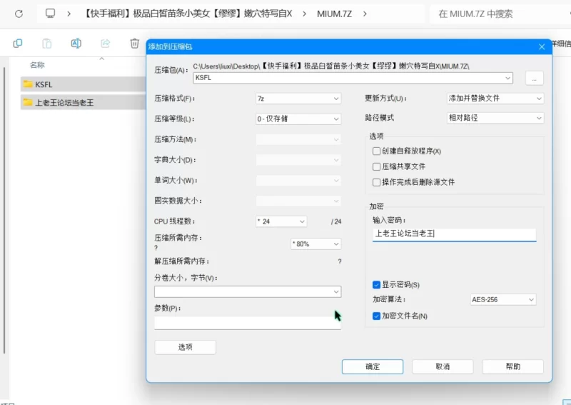Click the 上老王论坛当老王 folder icon

(28, 102)
